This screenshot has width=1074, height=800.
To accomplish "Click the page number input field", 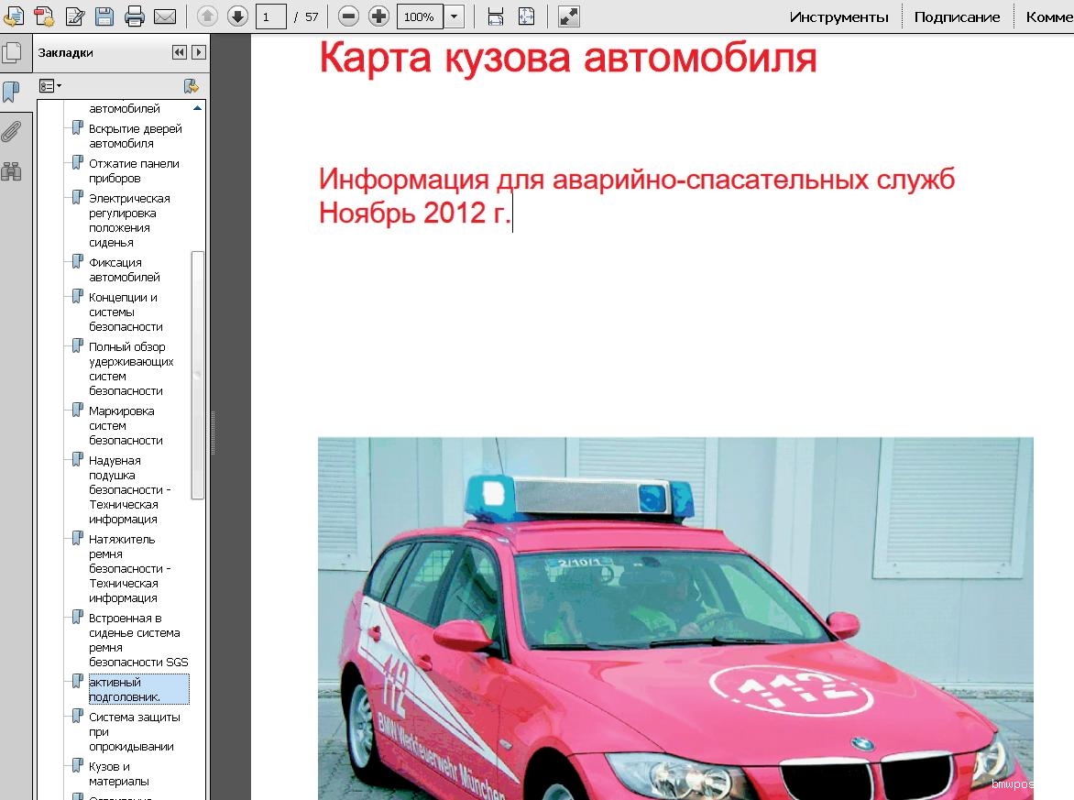I will [270, 16].
